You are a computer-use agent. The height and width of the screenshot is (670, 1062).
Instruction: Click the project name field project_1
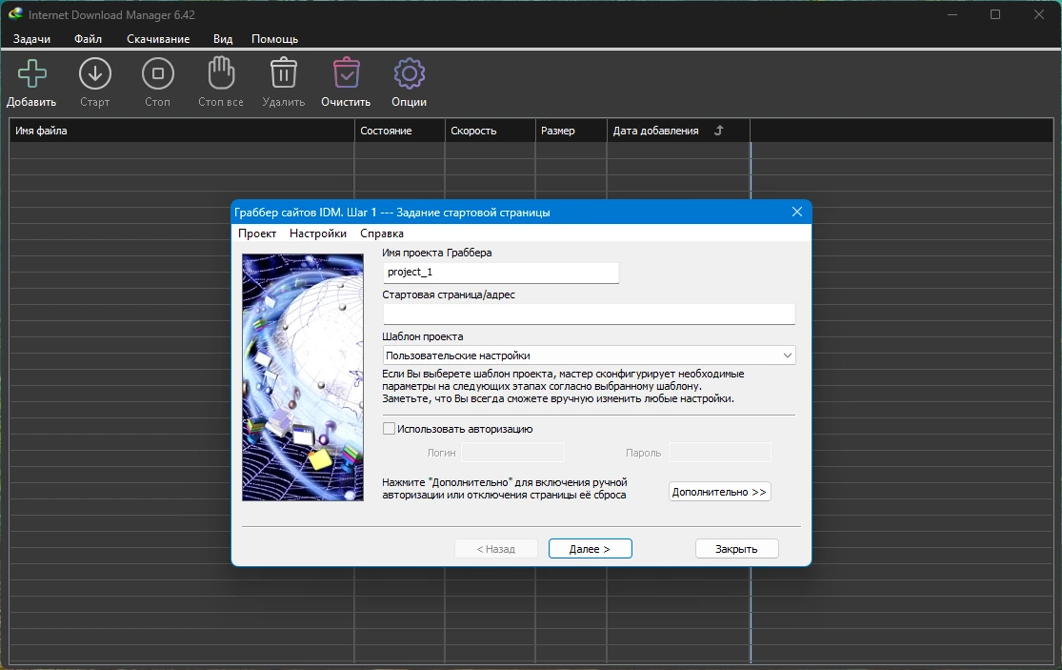pos(501,273)
